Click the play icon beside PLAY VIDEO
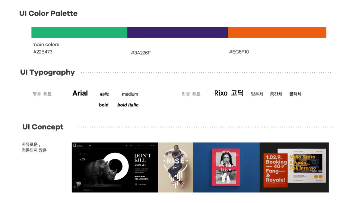Image resolution: width=362 pixels, height=203 pixels. (x=136, y=184)
